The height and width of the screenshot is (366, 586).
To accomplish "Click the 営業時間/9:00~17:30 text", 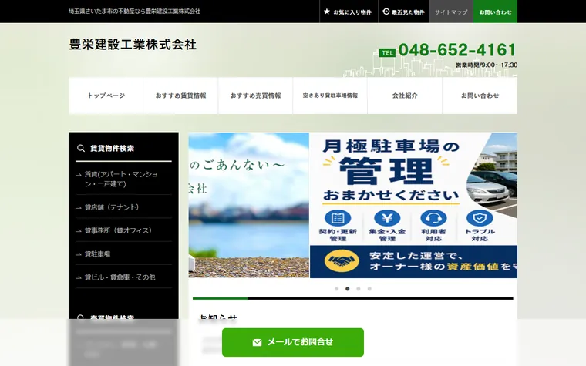I will (487, 65).
